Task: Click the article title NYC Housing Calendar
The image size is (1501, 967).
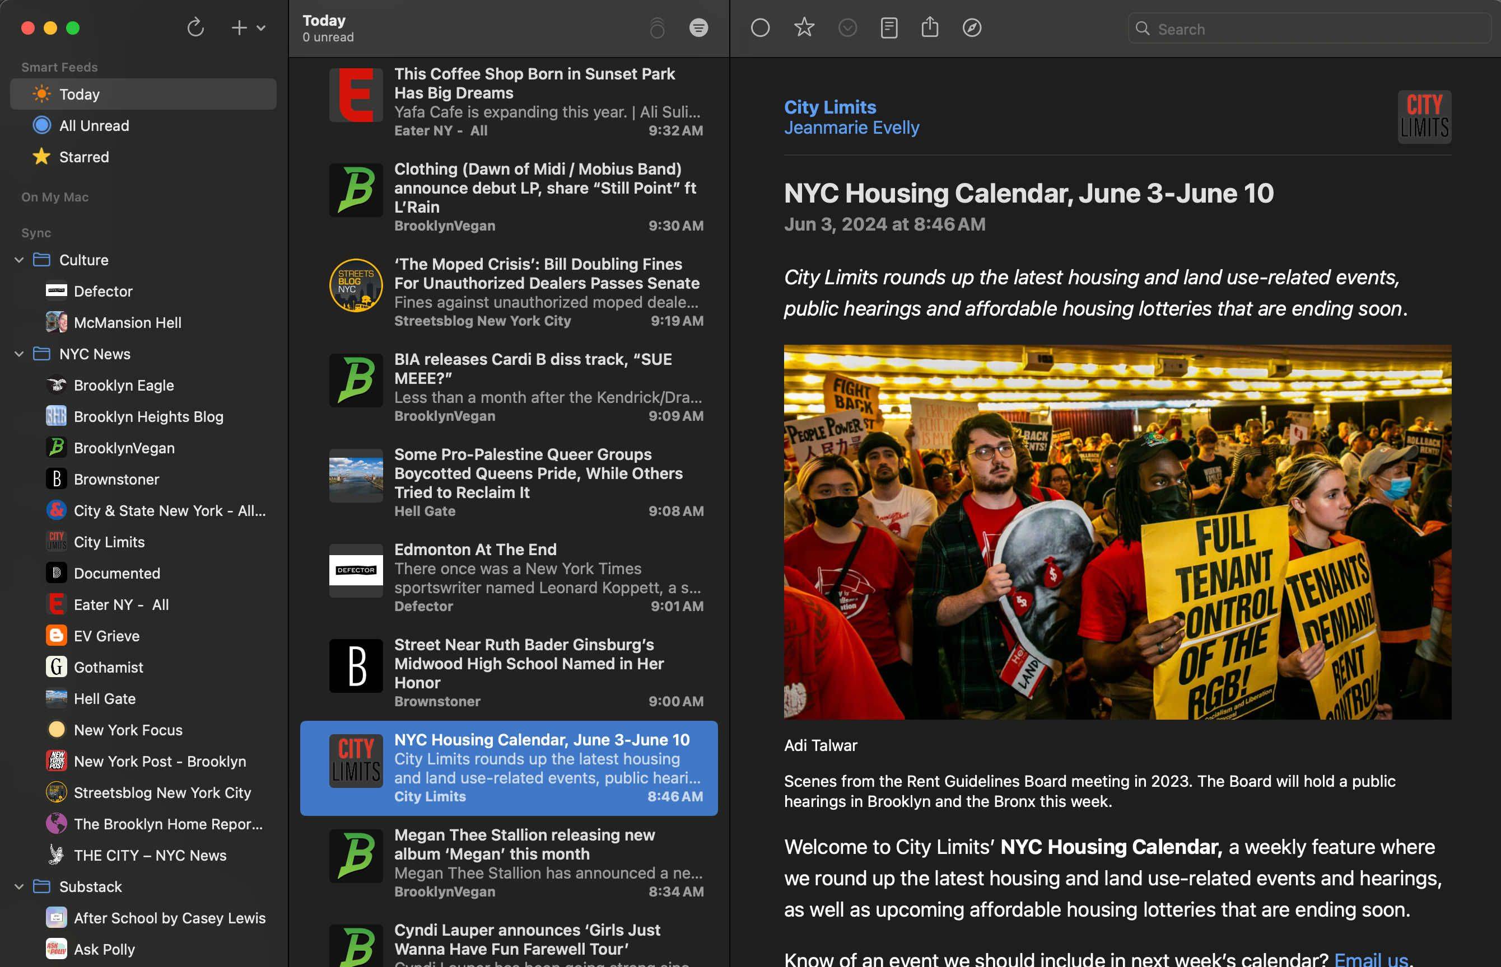Action: pyautogui.click(x=1028, y=193)
